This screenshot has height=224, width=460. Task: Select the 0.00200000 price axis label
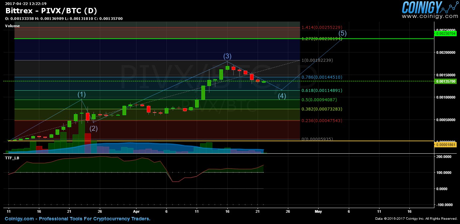point(446,52)
